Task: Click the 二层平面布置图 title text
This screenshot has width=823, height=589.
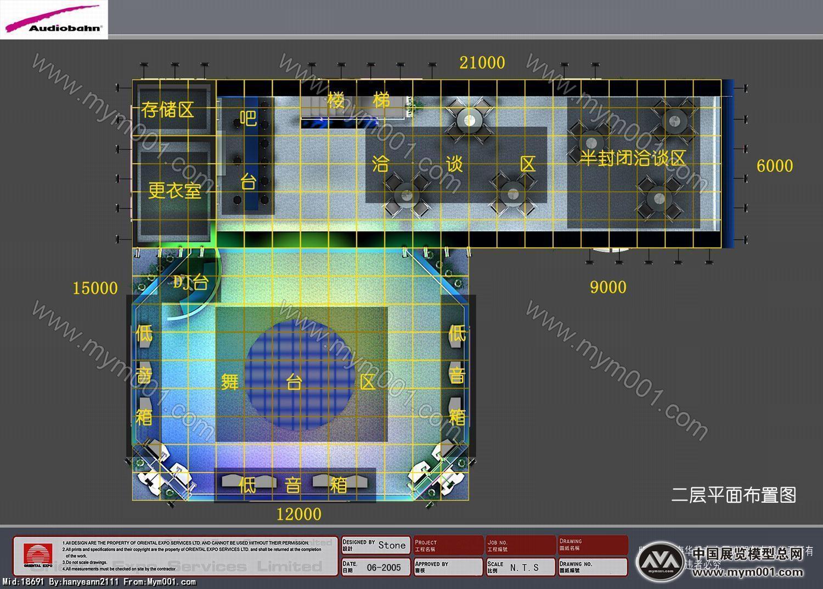Action: click(x=734, y=495)
